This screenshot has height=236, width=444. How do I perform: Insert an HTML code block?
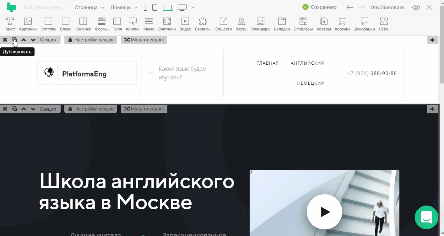point(384,24)
